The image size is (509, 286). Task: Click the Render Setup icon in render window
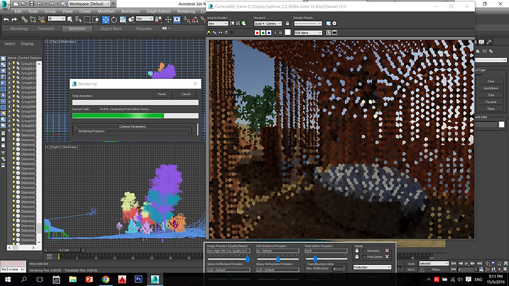pos(328,24)
